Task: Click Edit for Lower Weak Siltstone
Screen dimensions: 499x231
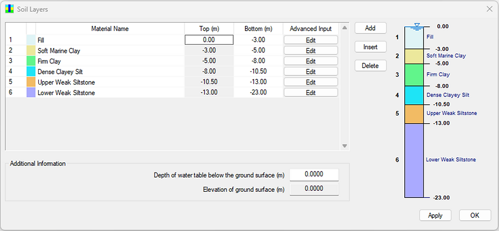Action: 311,93
